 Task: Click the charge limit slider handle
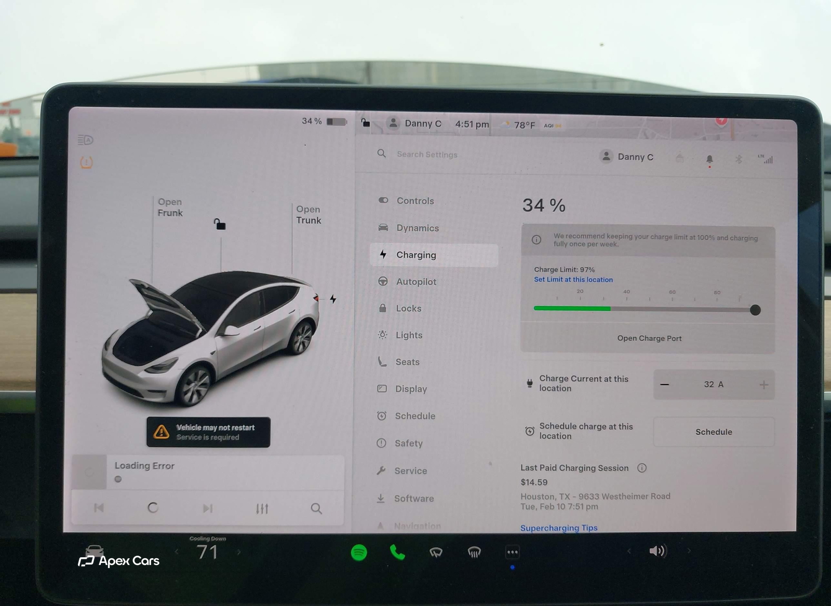click(755, 310)
